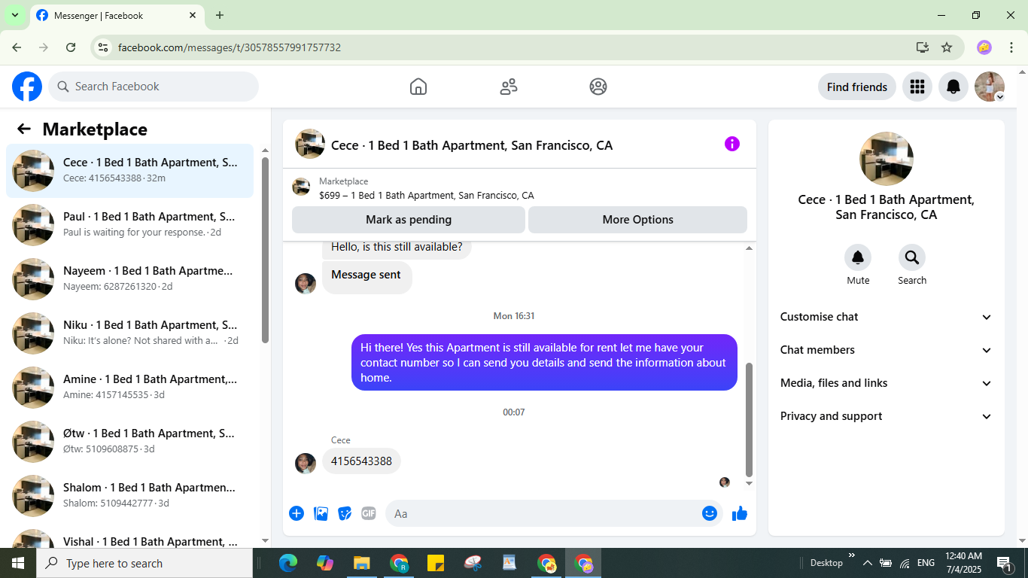Open more actions plus icon
This screenshot has width=1028, height=578.
coord(297,513)
